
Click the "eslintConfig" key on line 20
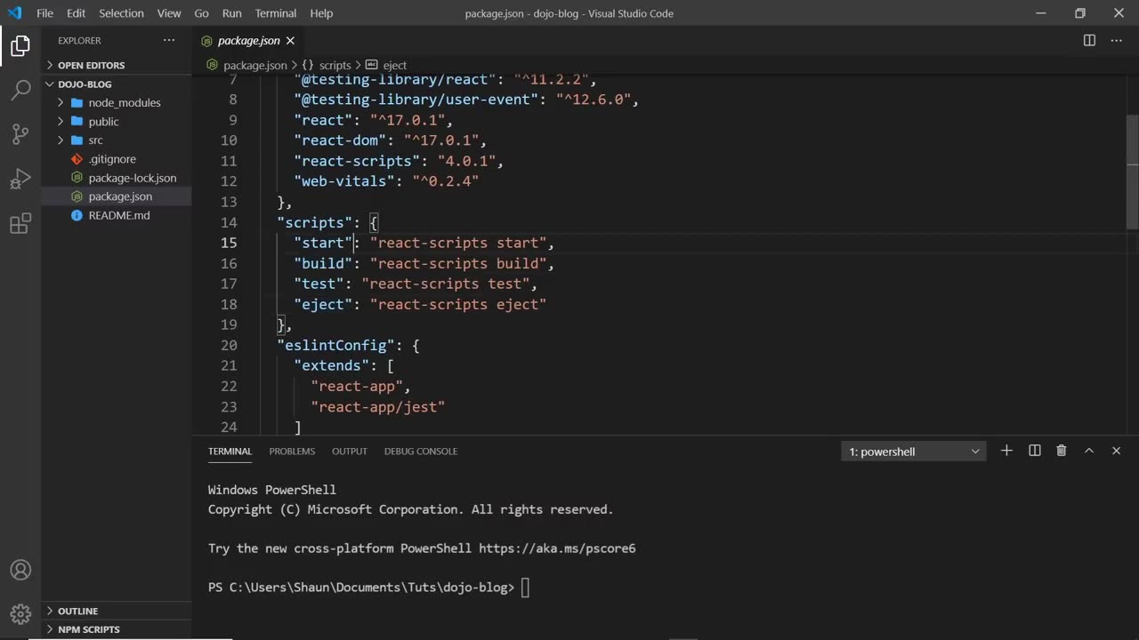click(336, 345)
